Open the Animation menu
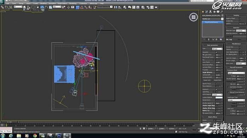 (52, 3)
